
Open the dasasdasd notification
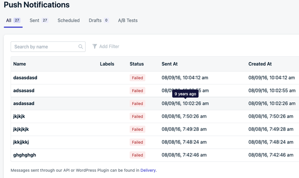pyautogui.click(x=25, y=77)
